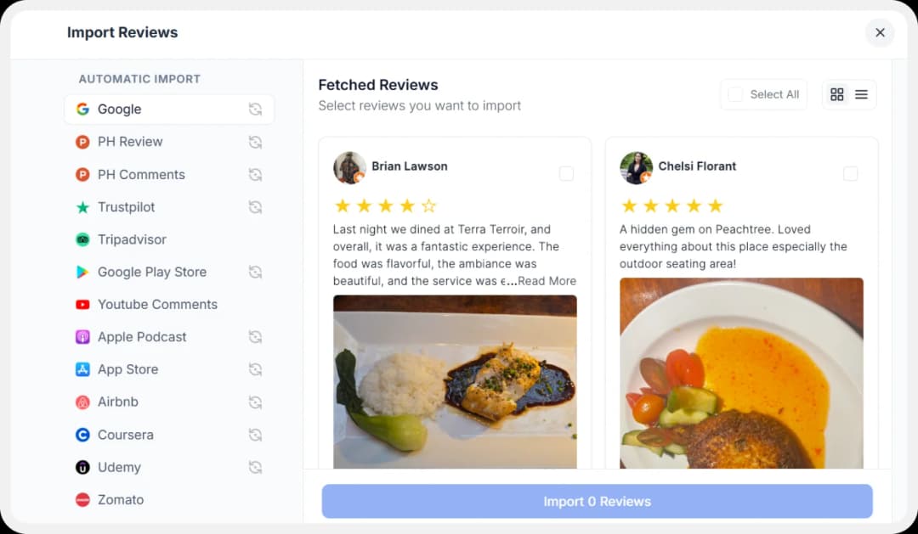Click the Airbnb source icon
918x534 pixels.
pyautogui.click(x=82, y=402)
